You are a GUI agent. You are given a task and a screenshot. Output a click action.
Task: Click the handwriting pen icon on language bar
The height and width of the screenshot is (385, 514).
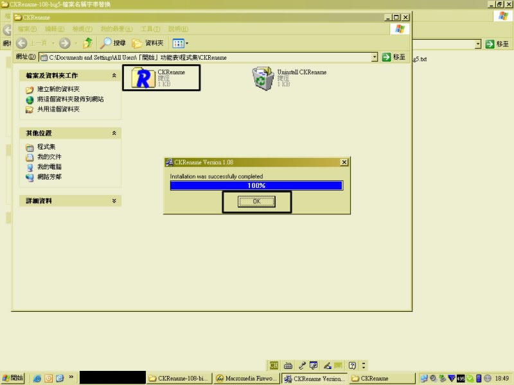point(327,365)
